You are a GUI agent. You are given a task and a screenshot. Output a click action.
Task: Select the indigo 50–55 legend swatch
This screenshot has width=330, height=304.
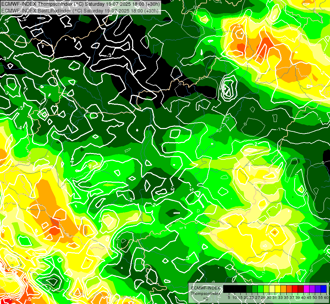[x=318, y=289]
